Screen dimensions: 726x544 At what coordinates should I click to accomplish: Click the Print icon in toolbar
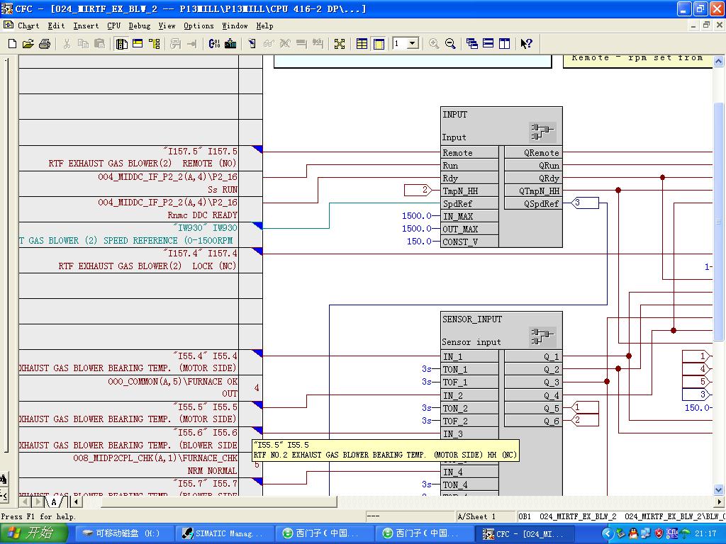pos(45,44)
